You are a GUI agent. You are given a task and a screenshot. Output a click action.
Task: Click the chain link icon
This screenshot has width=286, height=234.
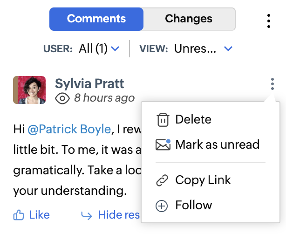162,180
